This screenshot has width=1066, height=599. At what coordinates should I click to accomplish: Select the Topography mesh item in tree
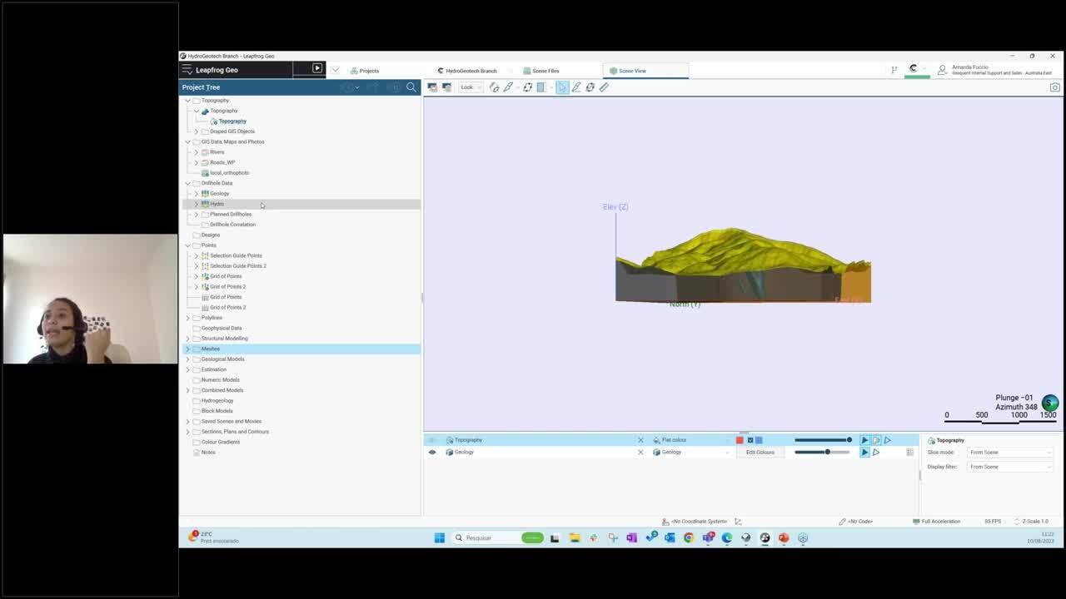[x=232, y=121]
